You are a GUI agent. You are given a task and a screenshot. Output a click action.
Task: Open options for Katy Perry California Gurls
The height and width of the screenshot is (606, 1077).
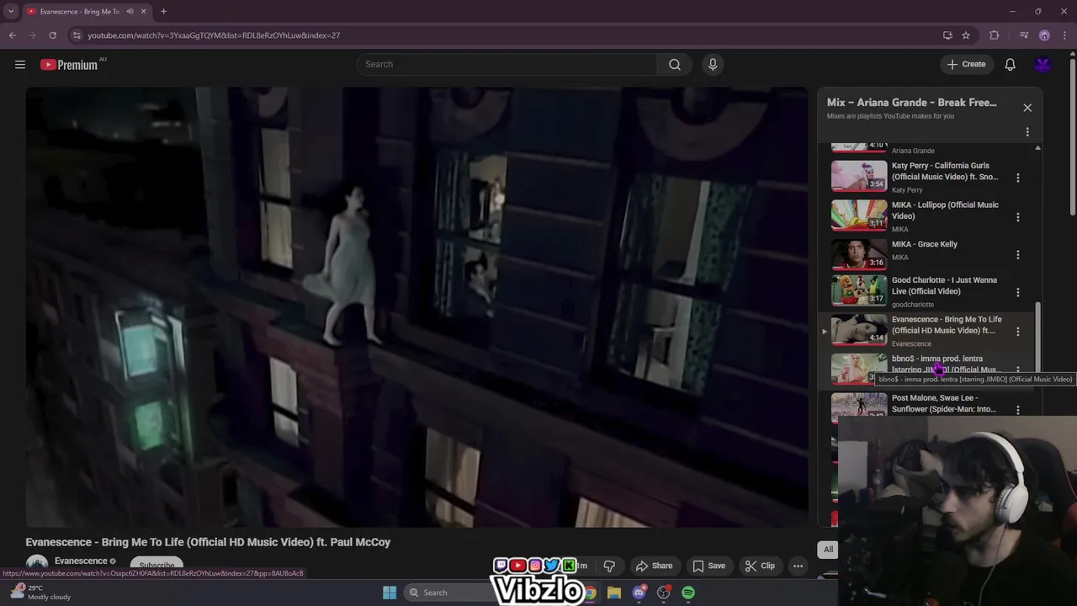coord(1018,178)
